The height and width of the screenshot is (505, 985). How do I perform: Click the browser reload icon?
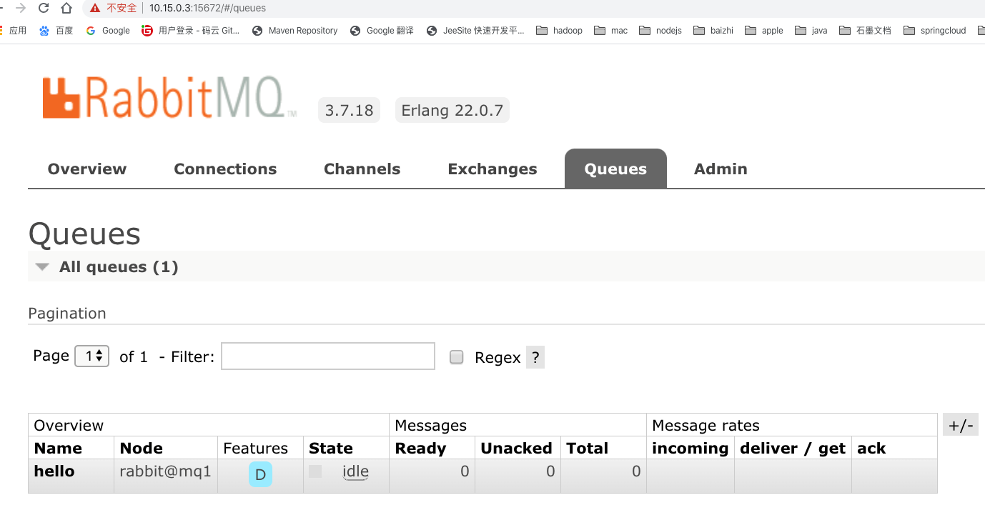[x=44, y=8]
